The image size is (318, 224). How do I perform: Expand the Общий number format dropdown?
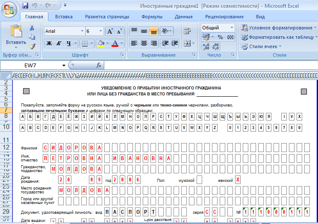click(232, 27)
